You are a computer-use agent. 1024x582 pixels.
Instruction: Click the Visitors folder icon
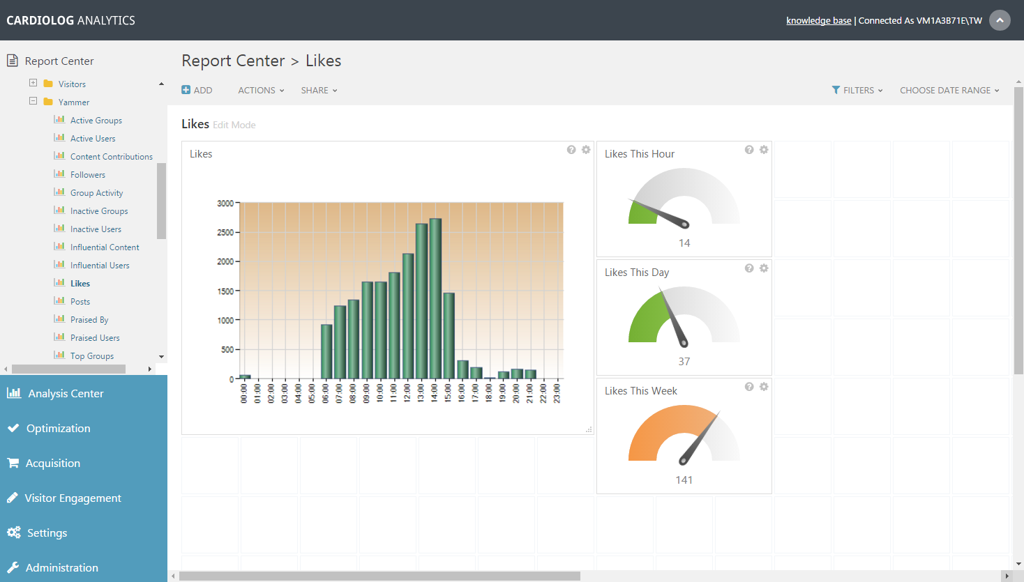(x=48, y=84)
